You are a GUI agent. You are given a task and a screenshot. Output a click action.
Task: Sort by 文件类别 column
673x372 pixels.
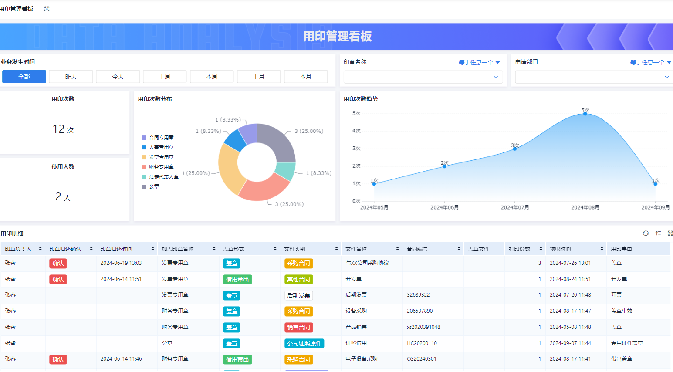coord(336,249)
